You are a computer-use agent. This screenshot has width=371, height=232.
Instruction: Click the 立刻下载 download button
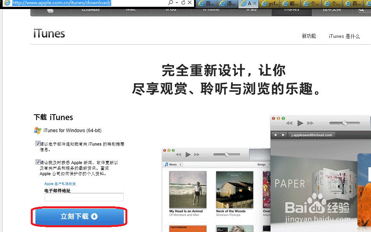click(x=79, y=216)
